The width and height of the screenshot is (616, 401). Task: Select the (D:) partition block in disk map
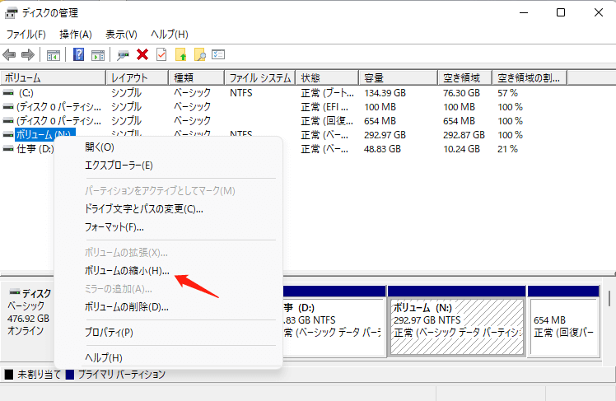(334, 327)
